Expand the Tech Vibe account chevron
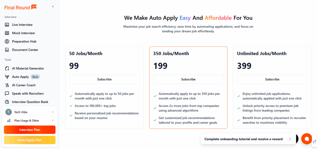Screen dimensions: 317x149 (53, 112)
